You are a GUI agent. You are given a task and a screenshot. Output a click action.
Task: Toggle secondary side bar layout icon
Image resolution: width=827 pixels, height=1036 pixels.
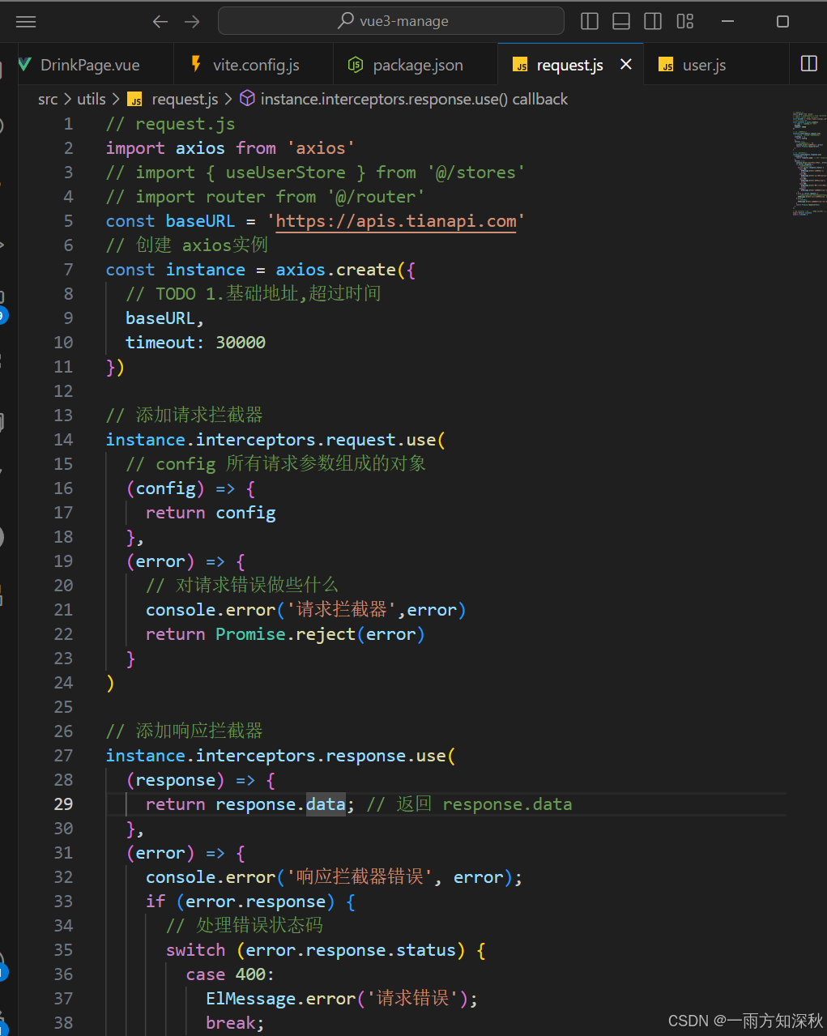[653, 22]
